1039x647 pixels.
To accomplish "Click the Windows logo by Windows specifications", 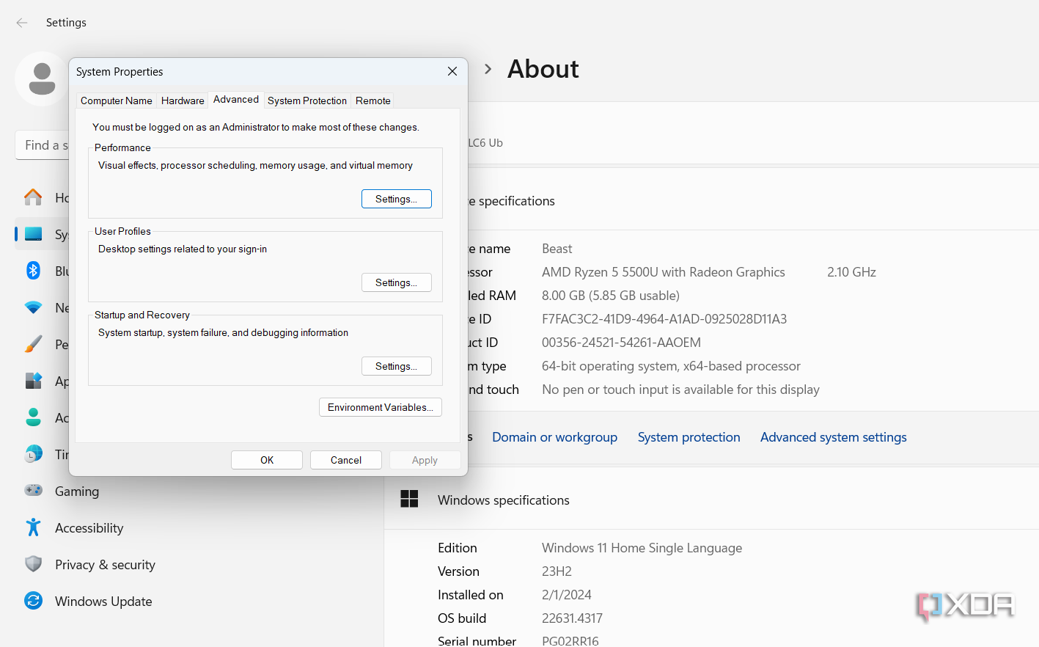I will tap(409, 500).
